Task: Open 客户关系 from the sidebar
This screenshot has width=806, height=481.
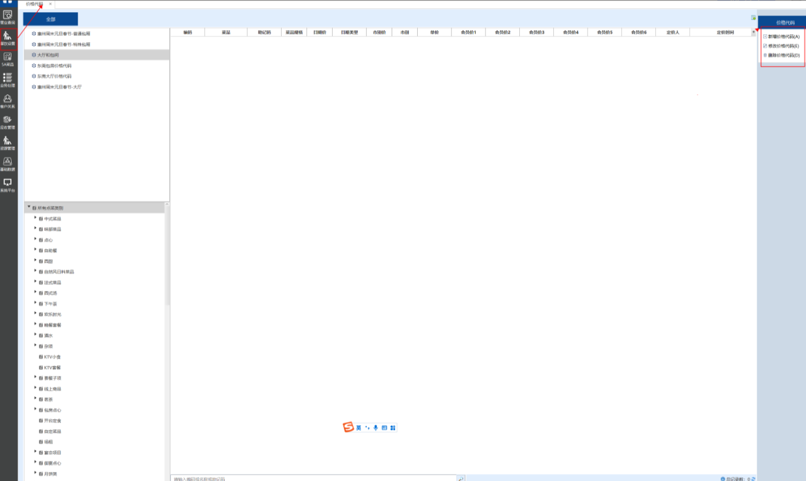Action: (x=8, y=101)
